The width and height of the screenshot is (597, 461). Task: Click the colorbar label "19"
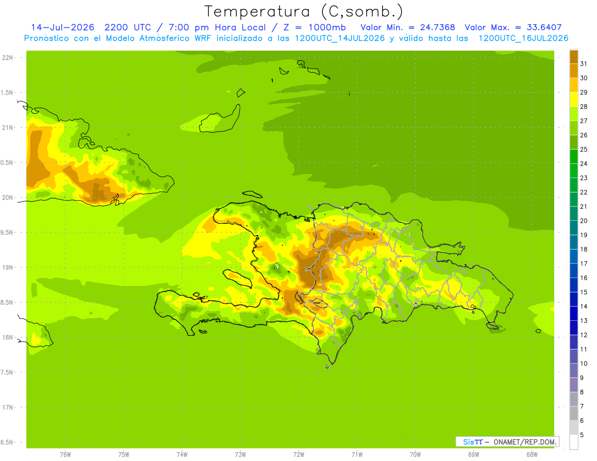click(584, 235)
